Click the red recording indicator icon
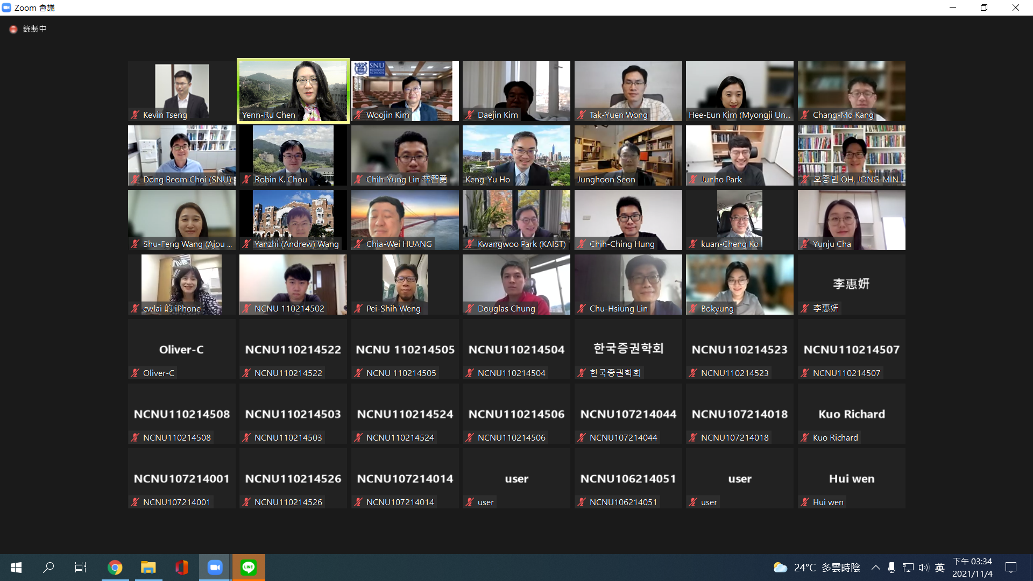Image resolution: width=1033 pixels, height=581 pixels. 13,29
